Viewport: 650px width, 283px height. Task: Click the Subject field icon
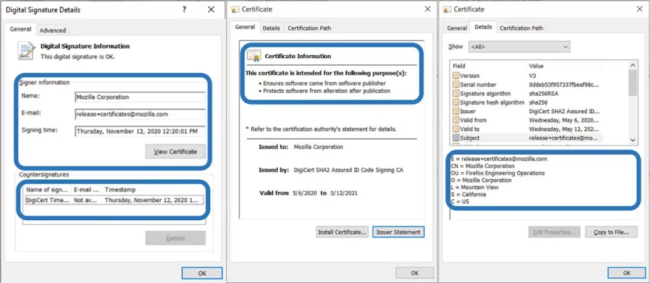(456, 138)
